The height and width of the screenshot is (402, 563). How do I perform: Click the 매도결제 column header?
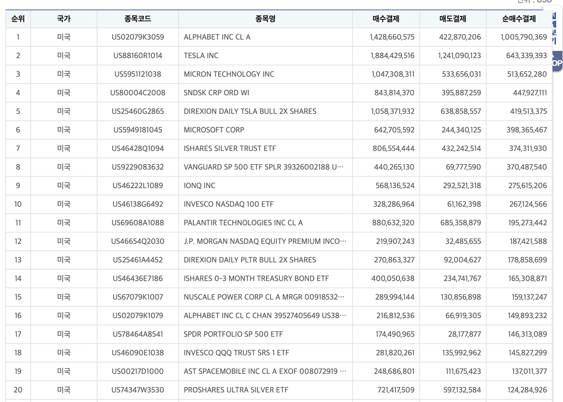(x=453, y=19)
